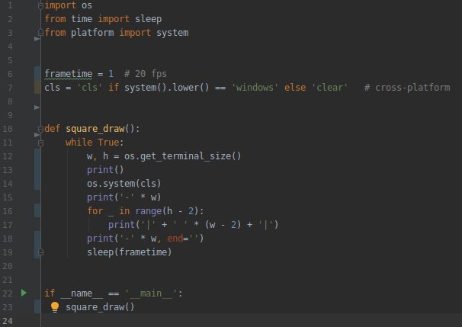Click line number 24 in the gutter
Image resolution: width=462 pixels, height=327 pixels.
pyautogui.click(x=8, y=321)
